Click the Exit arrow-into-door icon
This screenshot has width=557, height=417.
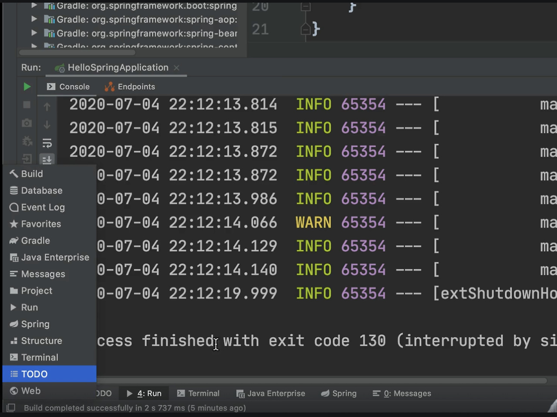pos(27,159)
